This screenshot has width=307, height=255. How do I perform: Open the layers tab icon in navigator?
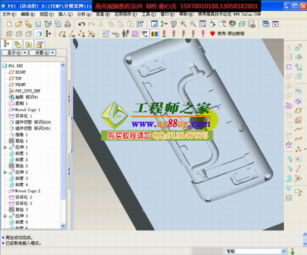tap(17, 44)
